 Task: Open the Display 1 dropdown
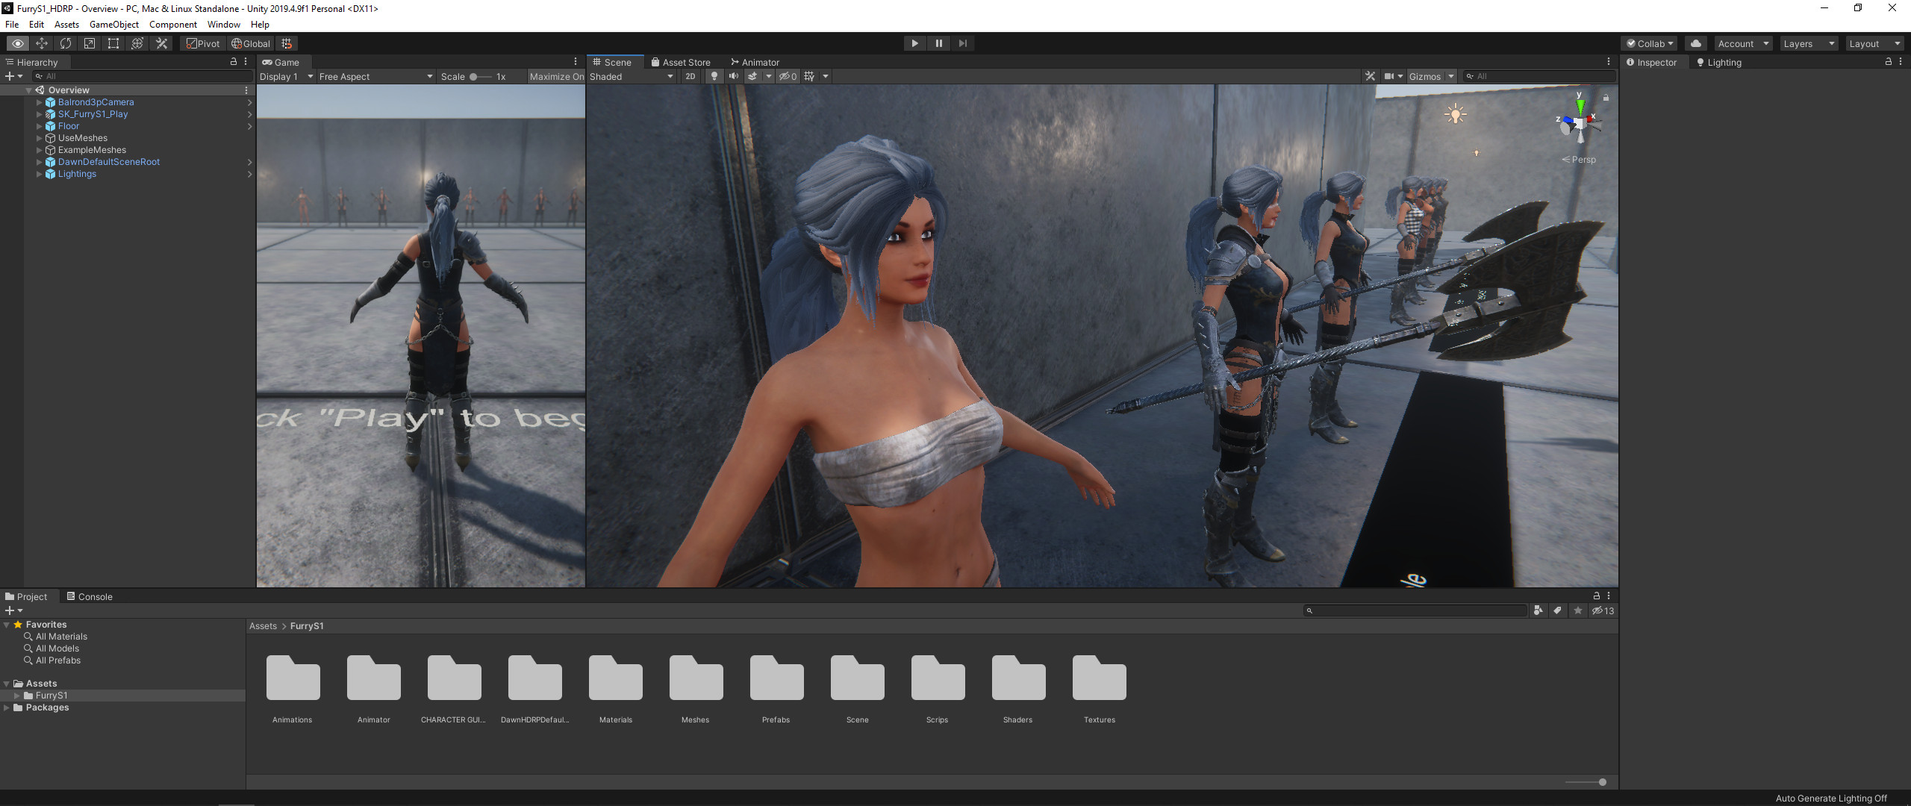click(x=287, y=76)
